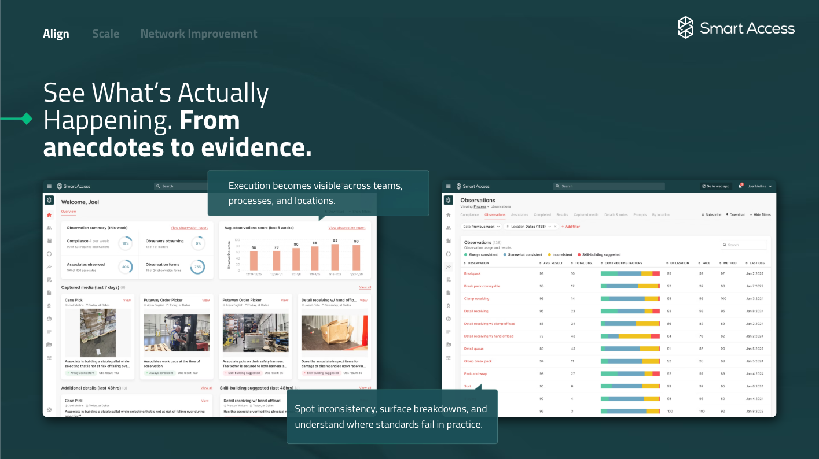This screenshot has height=459, width=819.
Task: Open the Details & notes tab
Action: [616, 214]
